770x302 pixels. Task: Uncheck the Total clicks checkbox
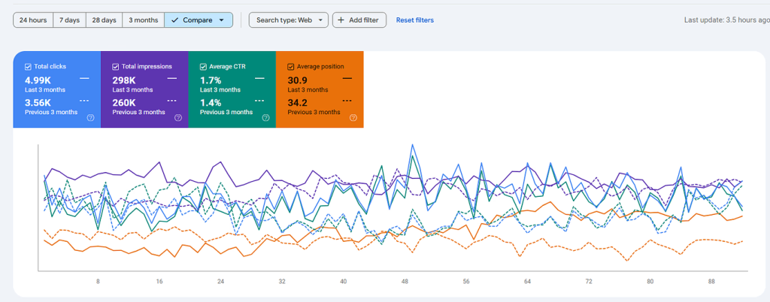click(x=28, y=67)
